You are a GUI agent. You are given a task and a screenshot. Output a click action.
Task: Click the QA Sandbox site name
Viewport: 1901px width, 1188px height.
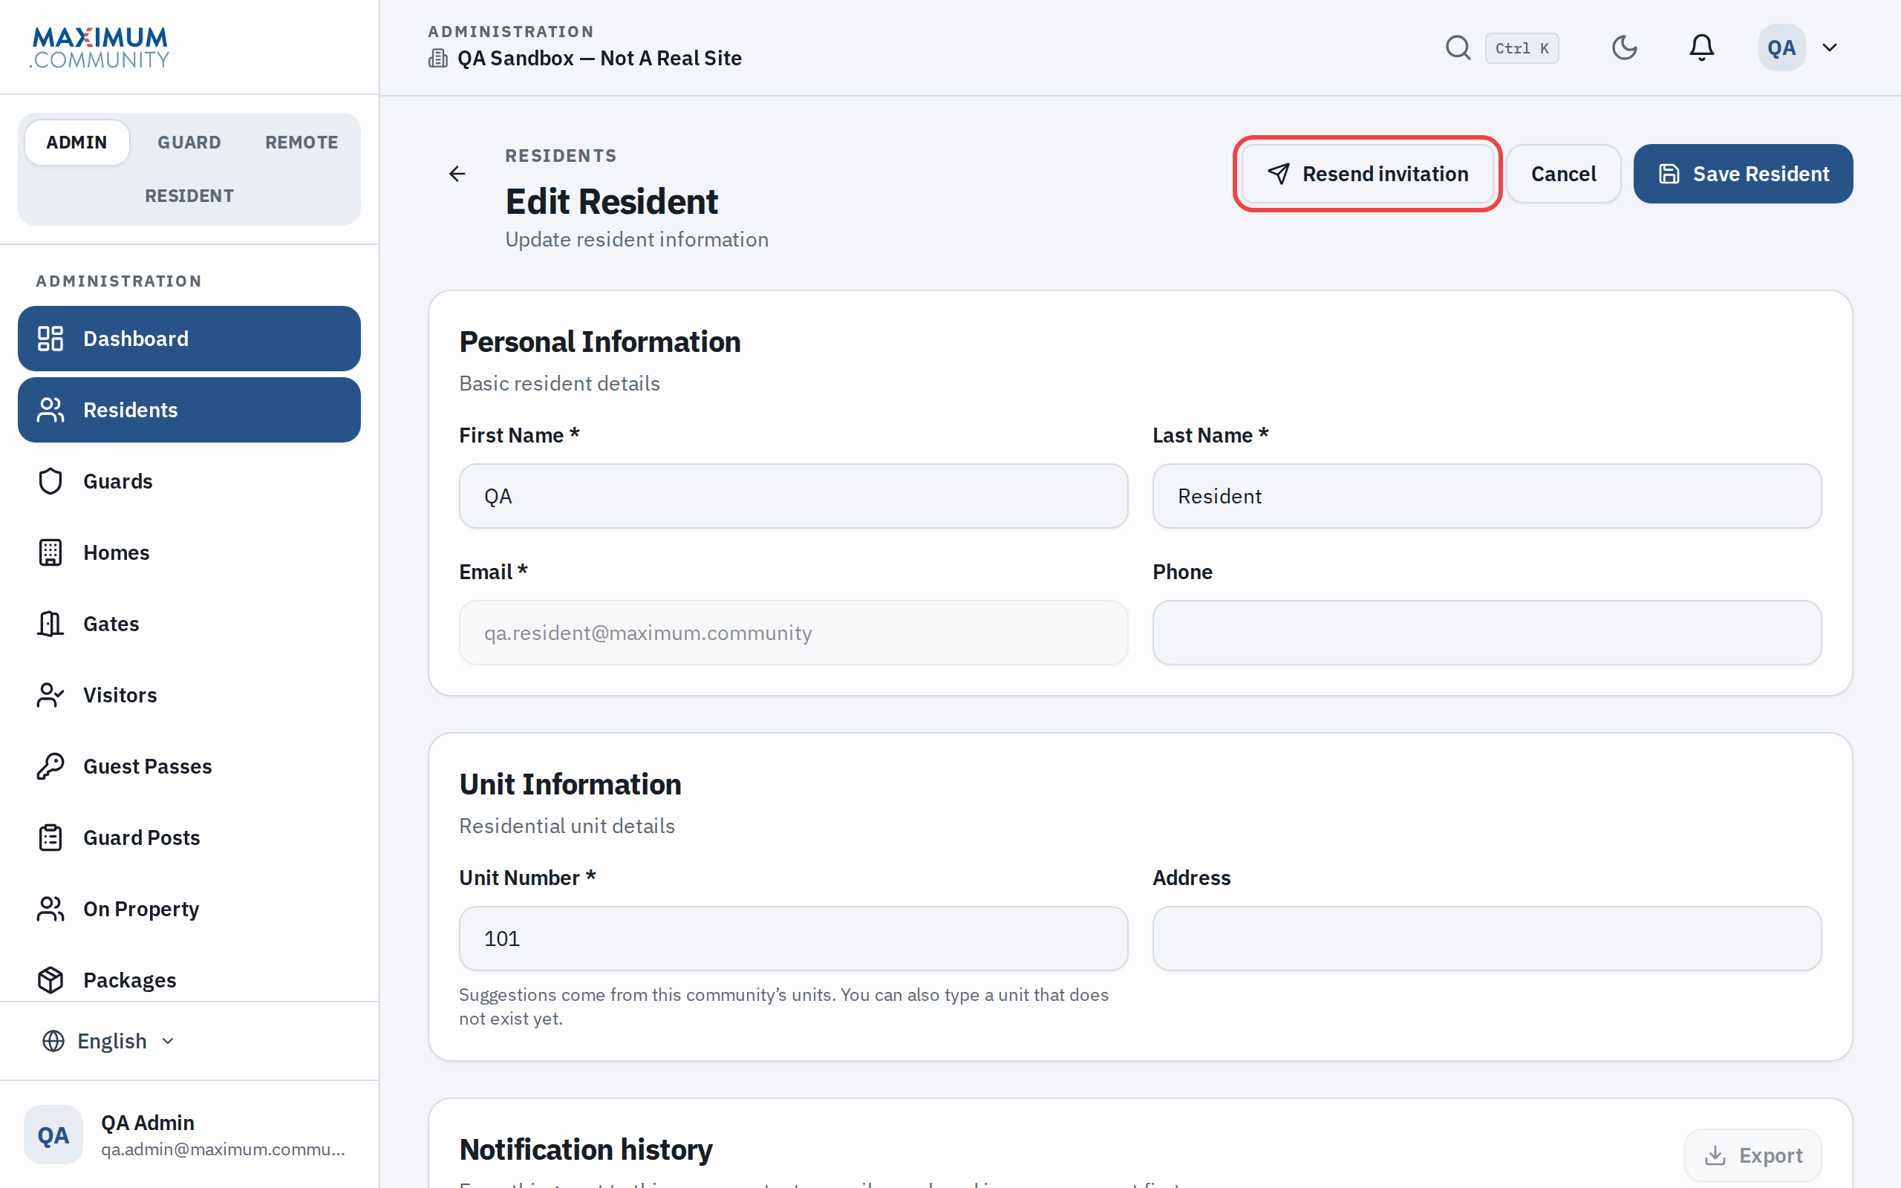[599, 58]
